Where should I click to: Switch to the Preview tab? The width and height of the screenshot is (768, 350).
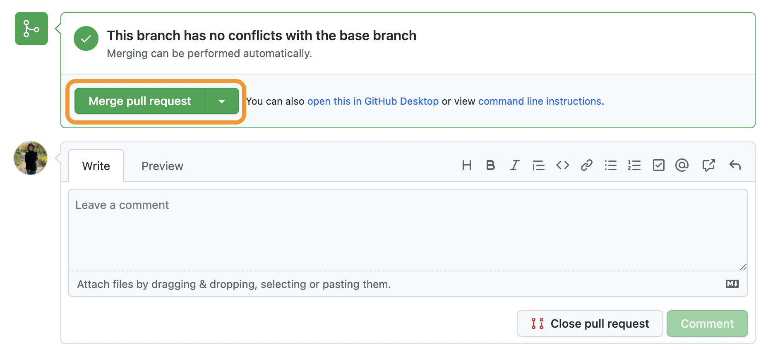click(162, 166)
